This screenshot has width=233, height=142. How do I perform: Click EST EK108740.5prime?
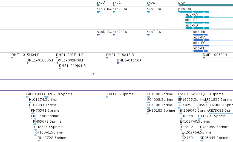point(195,122)
